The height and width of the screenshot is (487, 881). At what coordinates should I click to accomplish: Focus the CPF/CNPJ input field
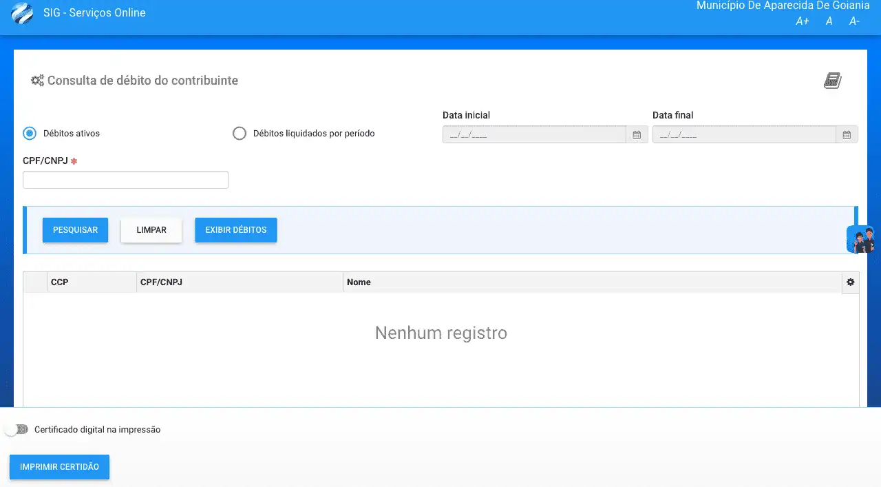125,180
